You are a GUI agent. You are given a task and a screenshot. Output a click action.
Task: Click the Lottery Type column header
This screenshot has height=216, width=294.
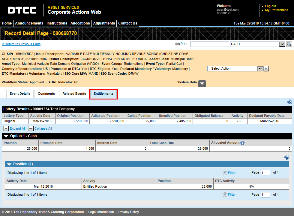pos(15,116)
